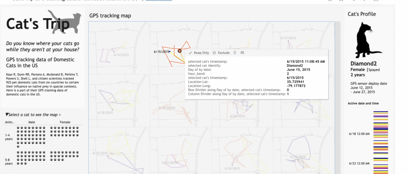This screenshot has width=408, height=174.
Task: Select the '1-4 years' row label
Action: point(9,137)
